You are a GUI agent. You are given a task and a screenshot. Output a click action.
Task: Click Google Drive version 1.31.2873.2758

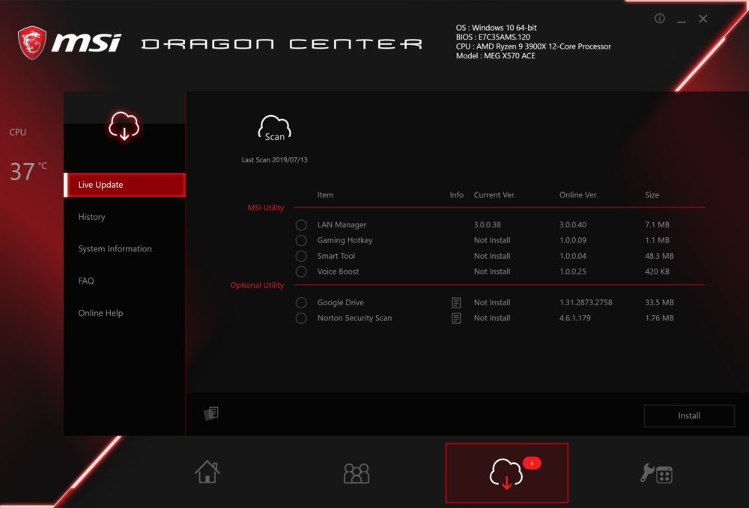coord(586,302)
